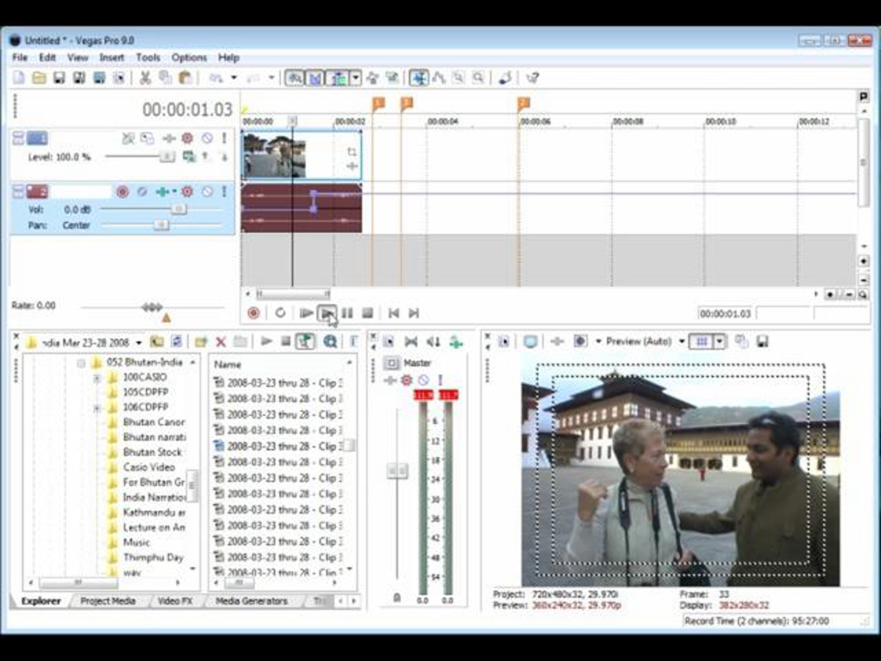This screenshot has width=881, height=661.
Task: Select the Envelope Edit tool
Action: click(439, 77)
